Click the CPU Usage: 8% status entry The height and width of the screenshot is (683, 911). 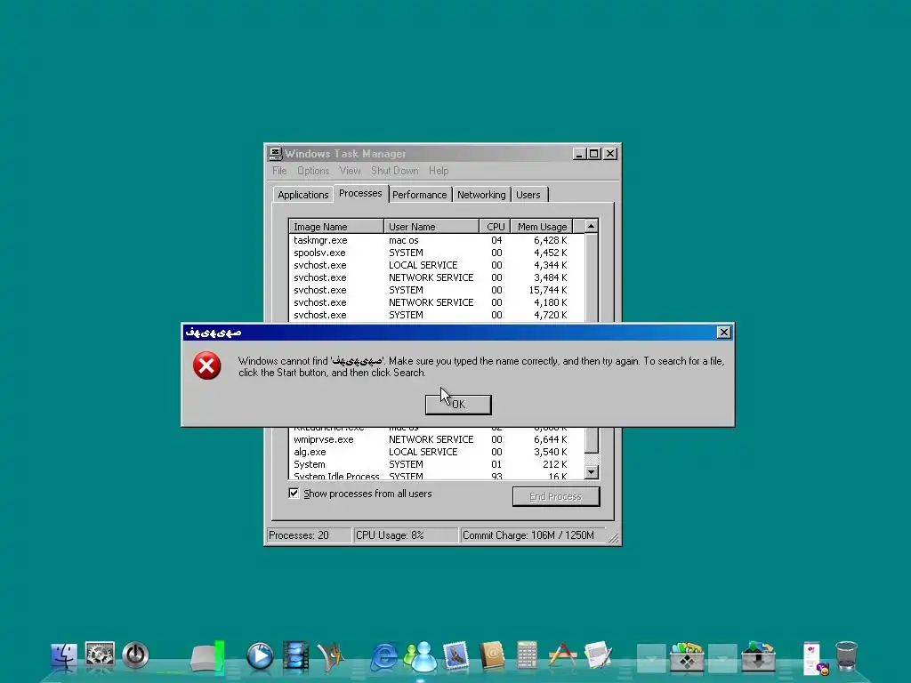[x=406, y=535]
